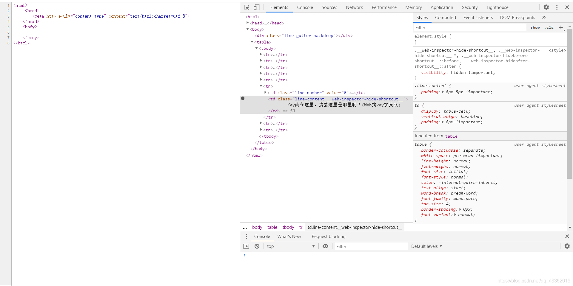
Task: Select the Console drawer tab
Action: coord(262,236)
